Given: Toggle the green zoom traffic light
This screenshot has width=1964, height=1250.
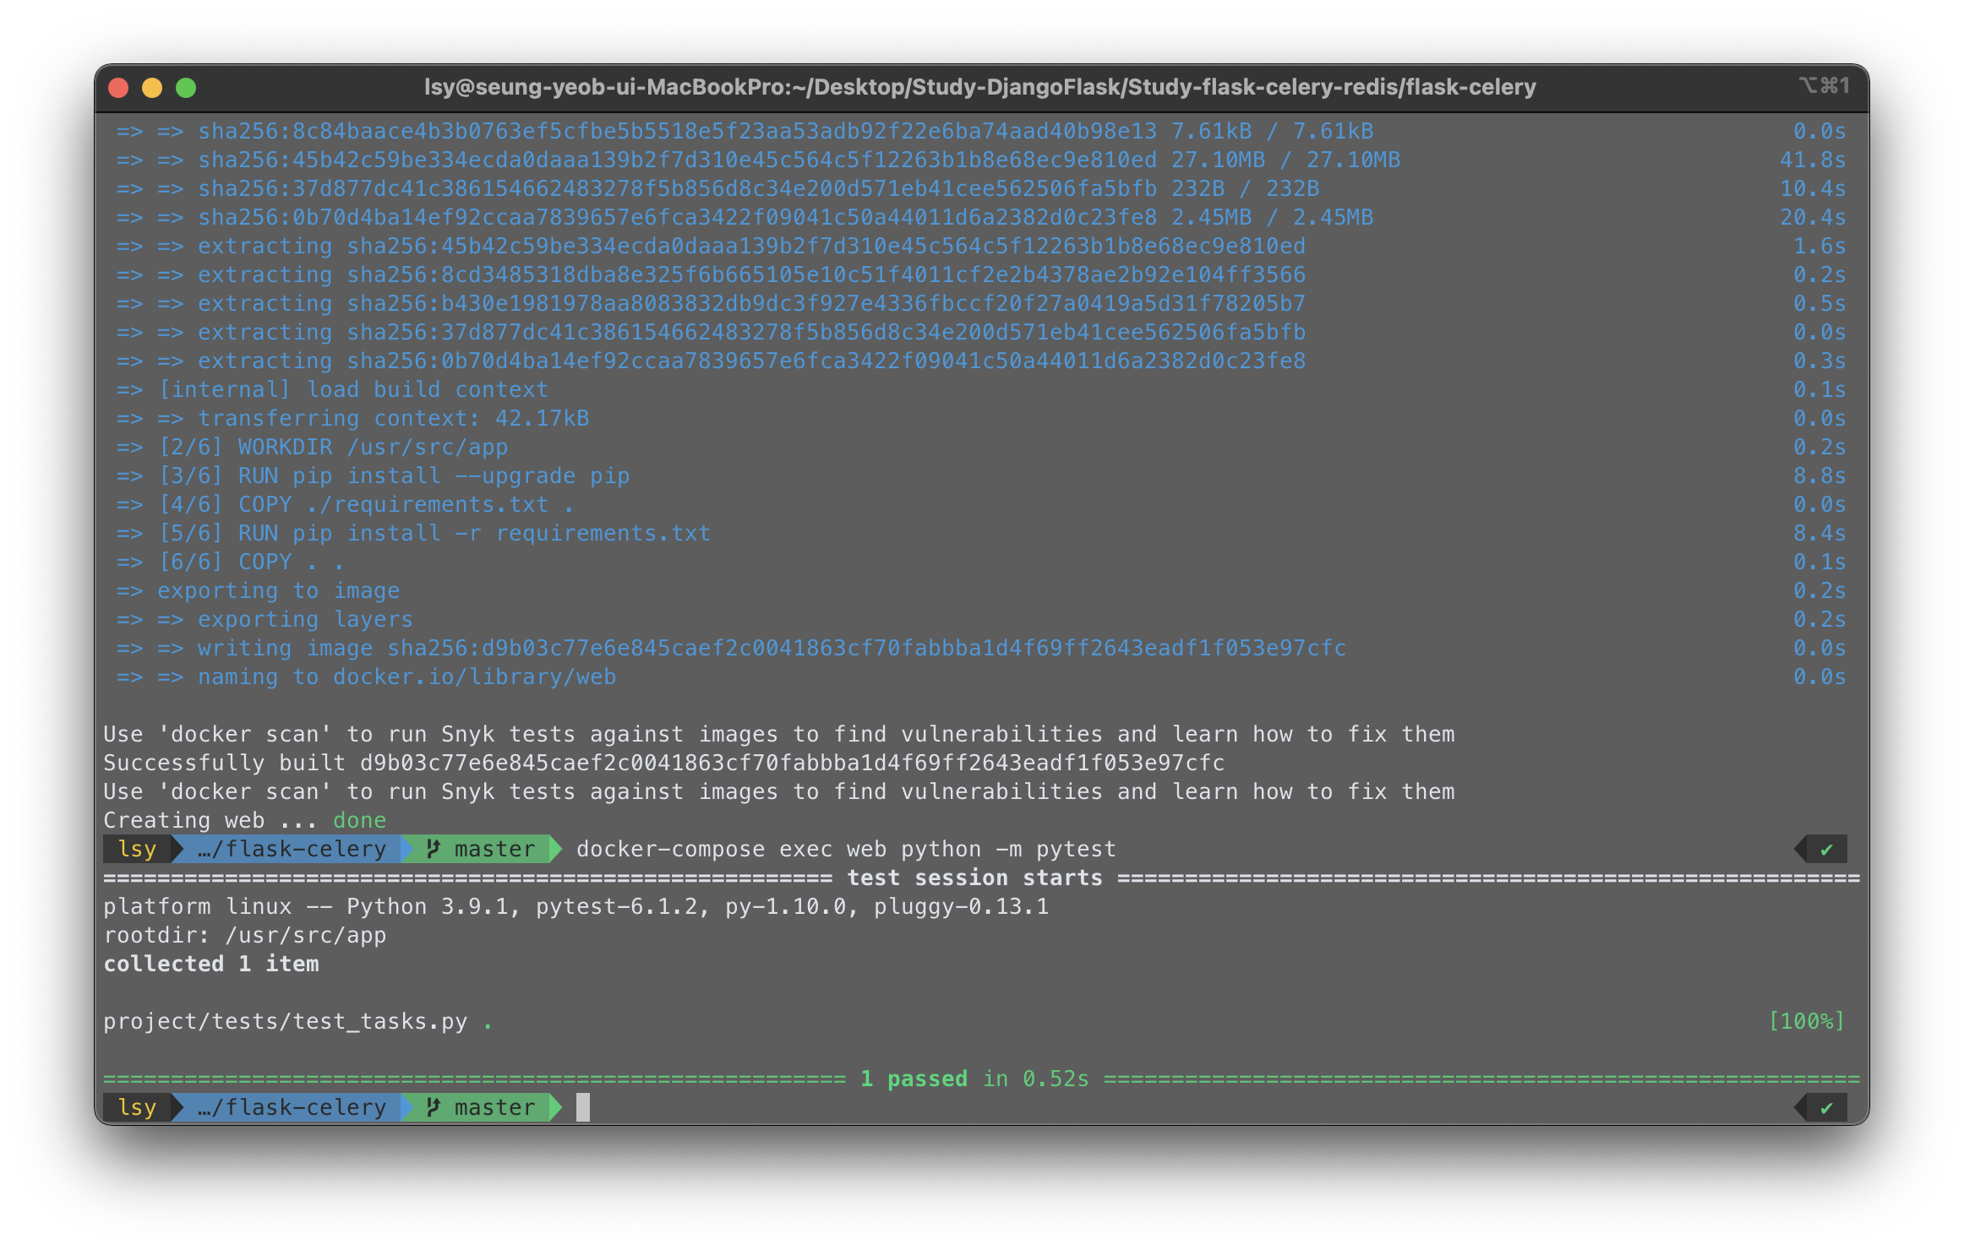Looking at the screenshot, I should click(187, 87).
